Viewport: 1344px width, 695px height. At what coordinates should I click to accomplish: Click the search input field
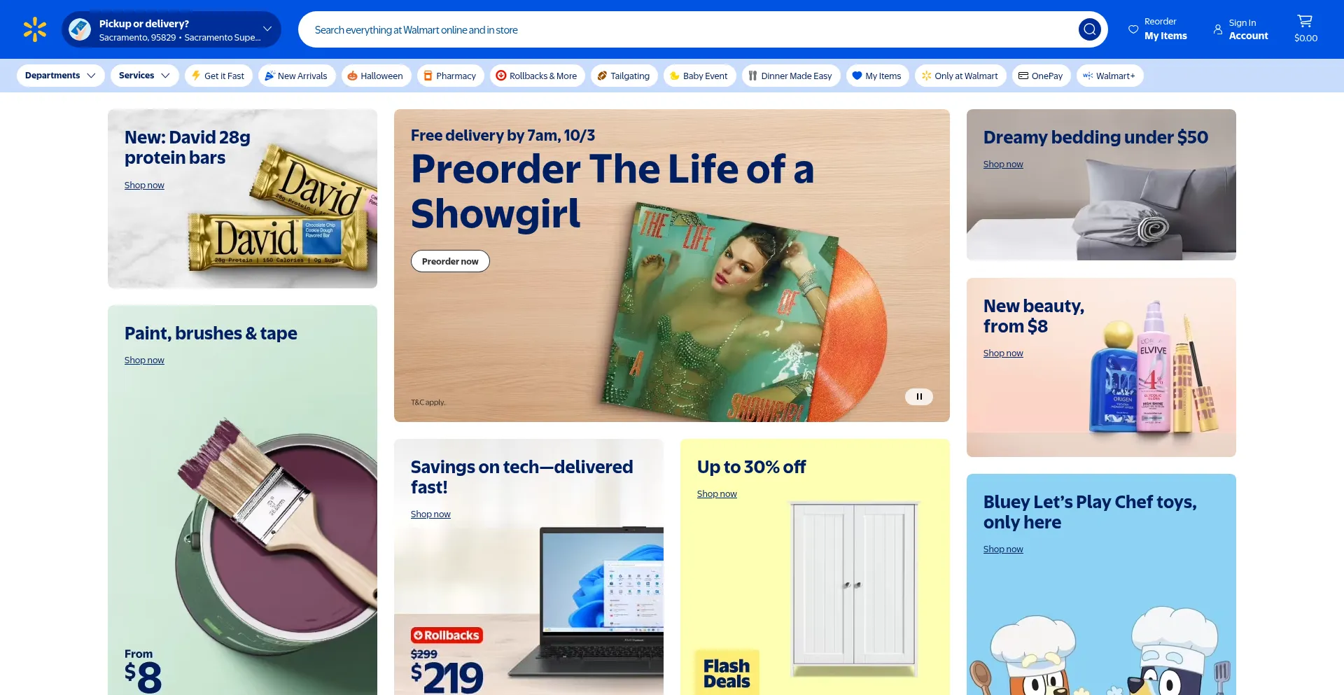[689, 29]
